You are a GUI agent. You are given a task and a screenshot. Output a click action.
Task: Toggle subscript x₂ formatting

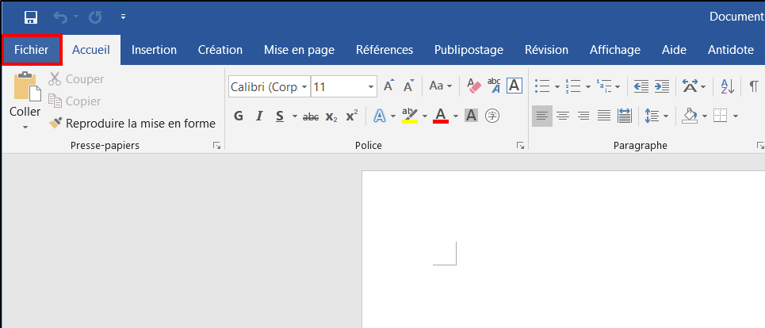coord(331,116)
